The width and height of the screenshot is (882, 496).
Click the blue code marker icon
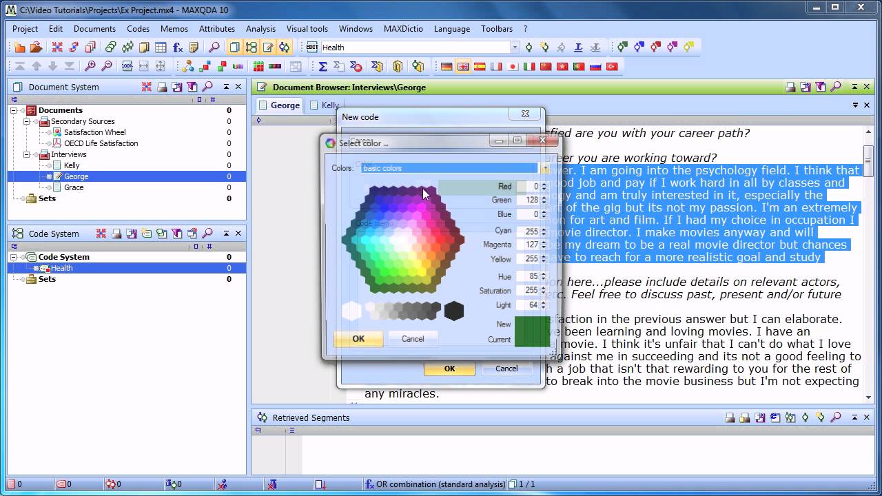tap(639, 48)
